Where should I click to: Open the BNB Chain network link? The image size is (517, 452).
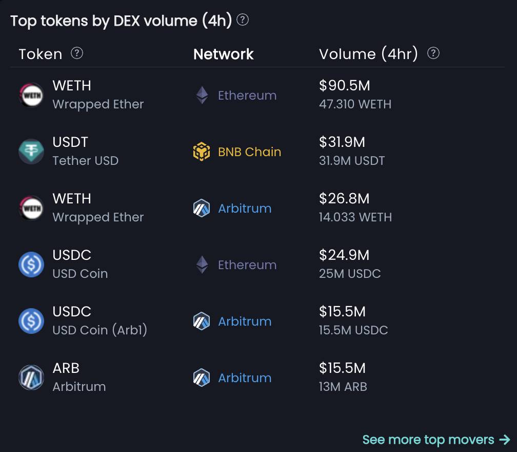tap(250, 152)
